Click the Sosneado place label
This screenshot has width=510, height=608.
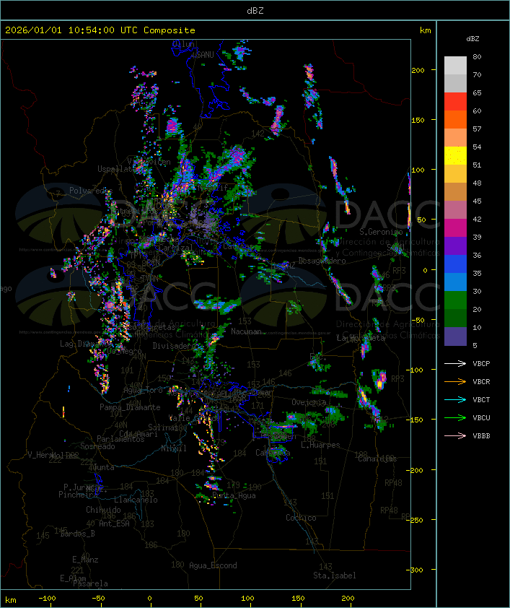97,446
